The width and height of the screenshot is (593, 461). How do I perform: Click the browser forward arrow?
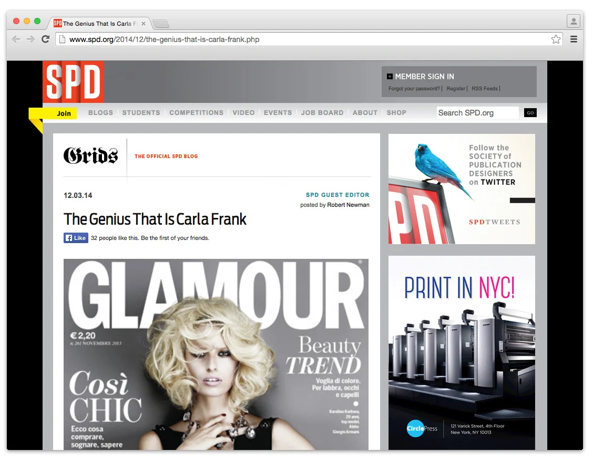pos(30,39)
